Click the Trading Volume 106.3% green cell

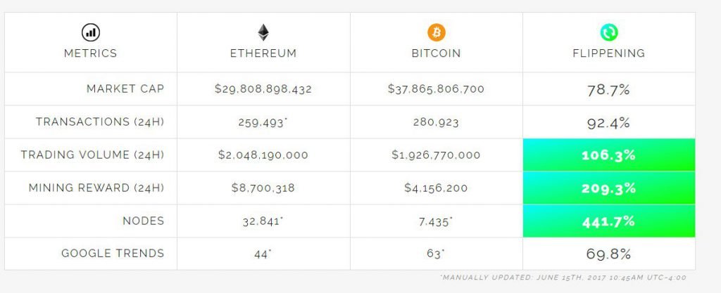click(609, 155)
